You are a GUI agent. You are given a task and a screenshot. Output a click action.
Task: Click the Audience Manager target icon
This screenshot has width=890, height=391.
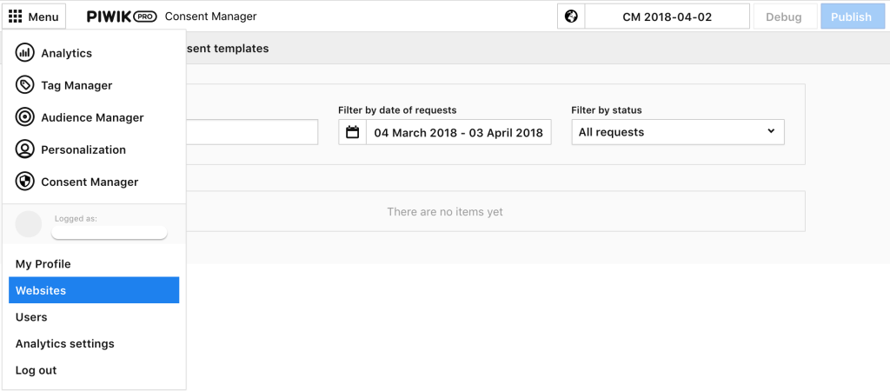click(25, 117)
